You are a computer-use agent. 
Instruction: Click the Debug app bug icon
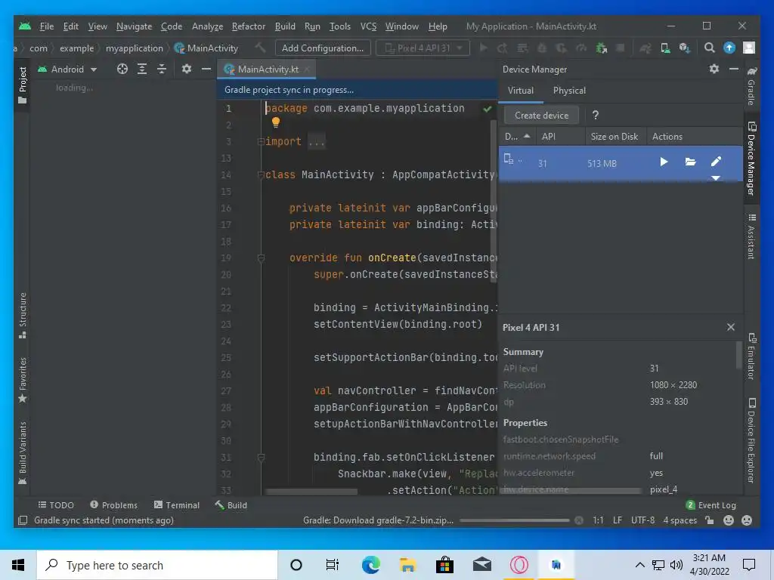click(x=542, y=48)
